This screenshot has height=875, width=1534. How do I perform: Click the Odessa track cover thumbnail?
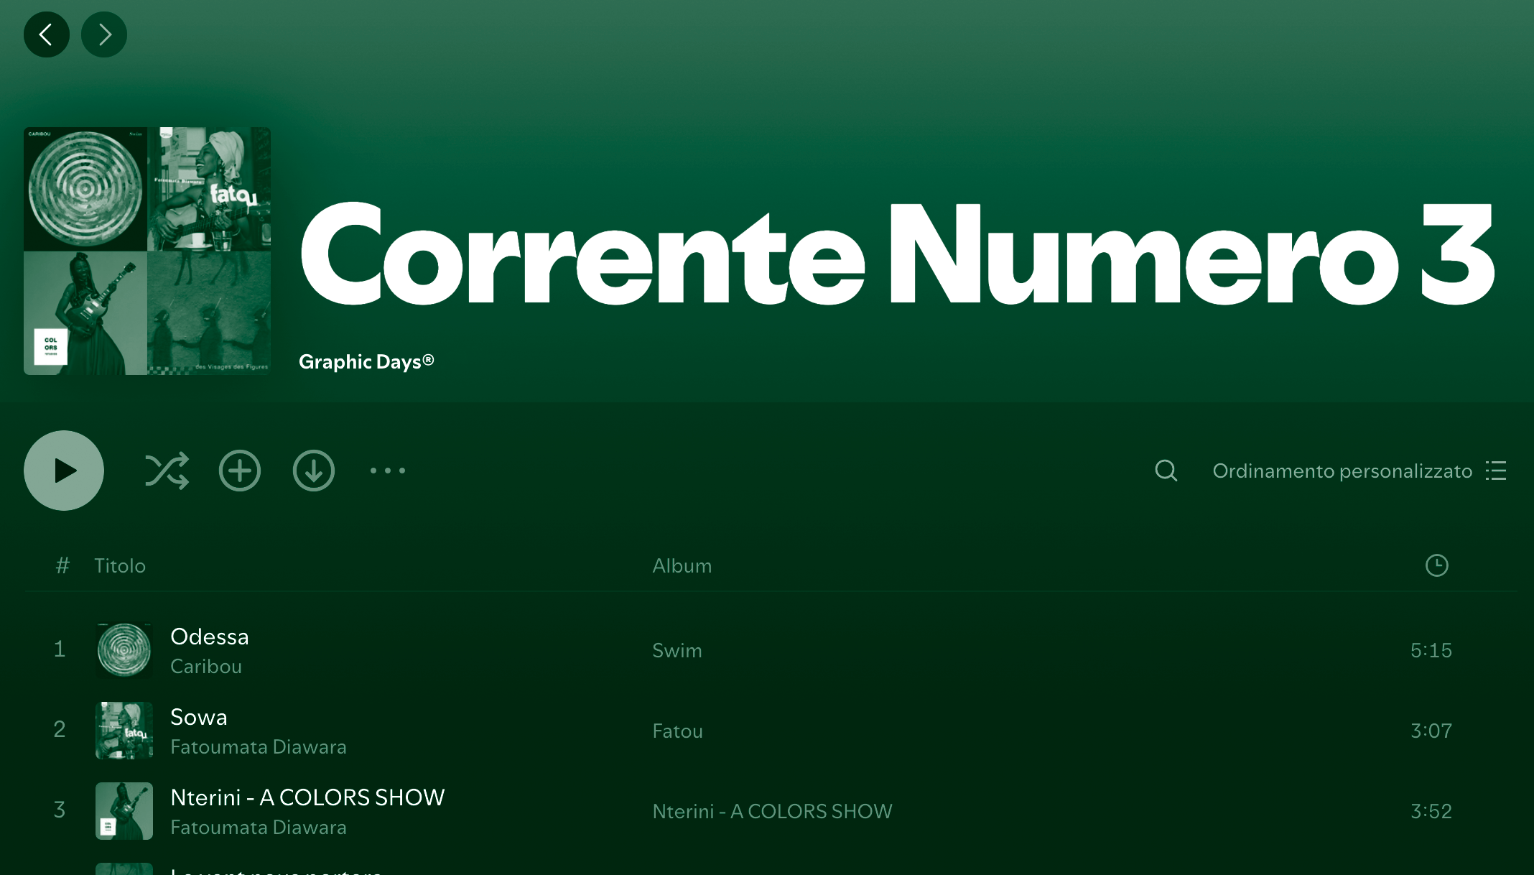click(124, 650)
